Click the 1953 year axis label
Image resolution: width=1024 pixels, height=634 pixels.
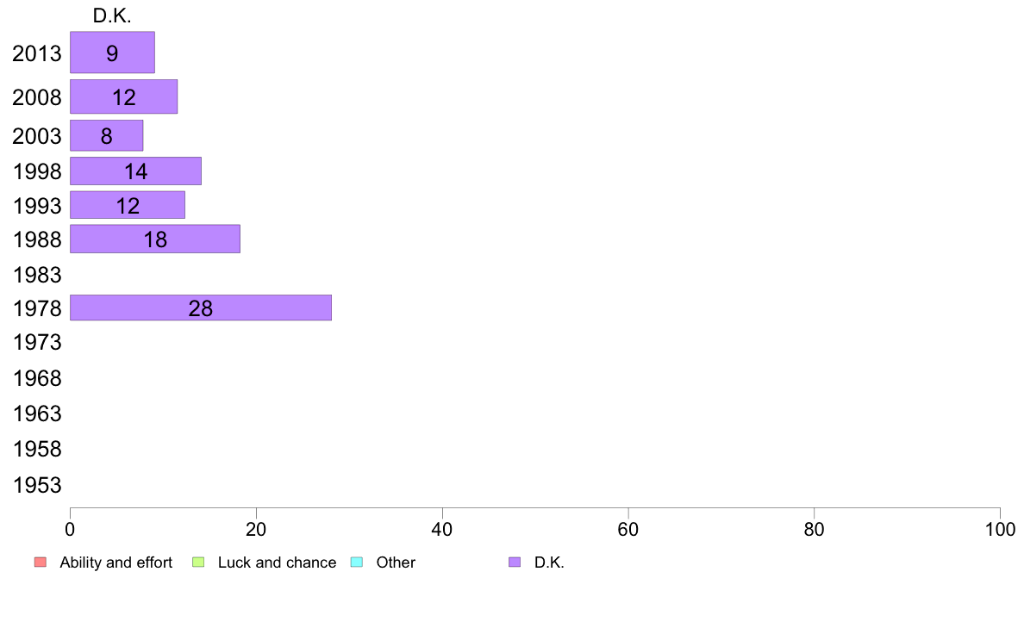[x=37, y=485]
